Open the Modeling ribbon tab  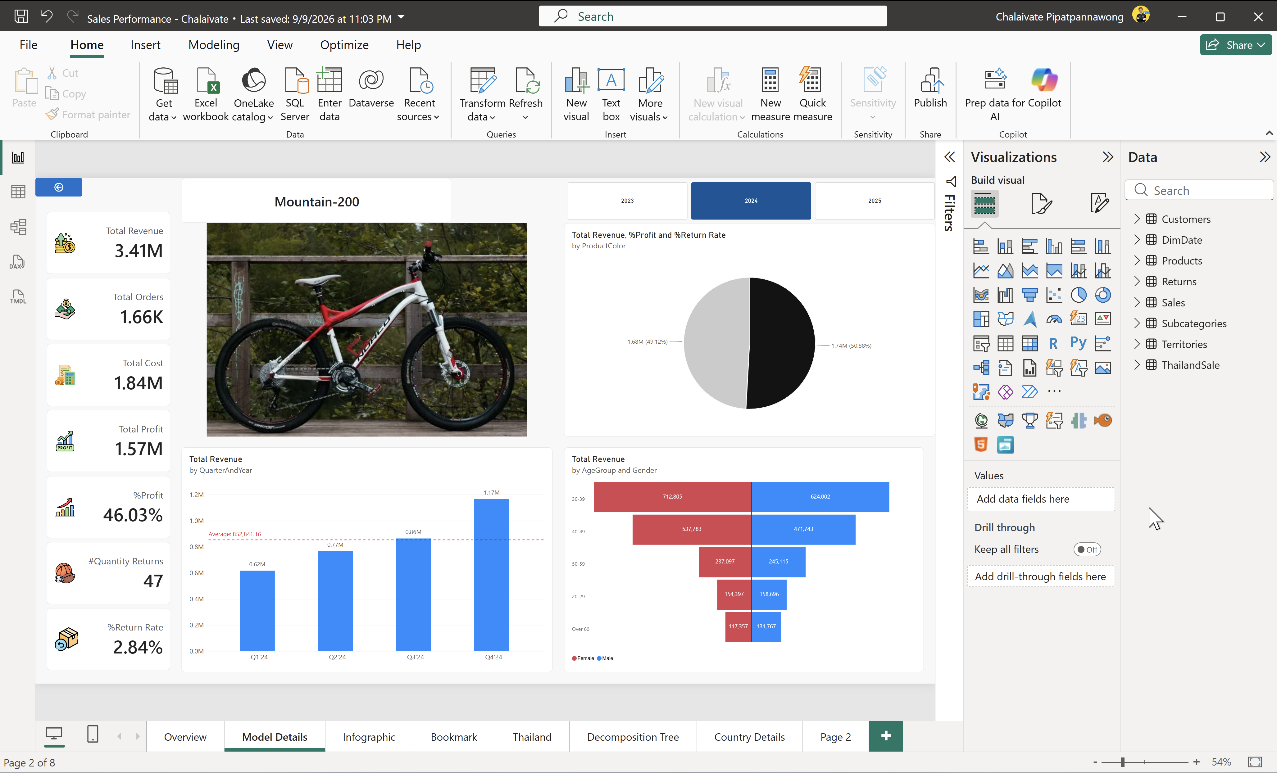click(x=214, y=45)
